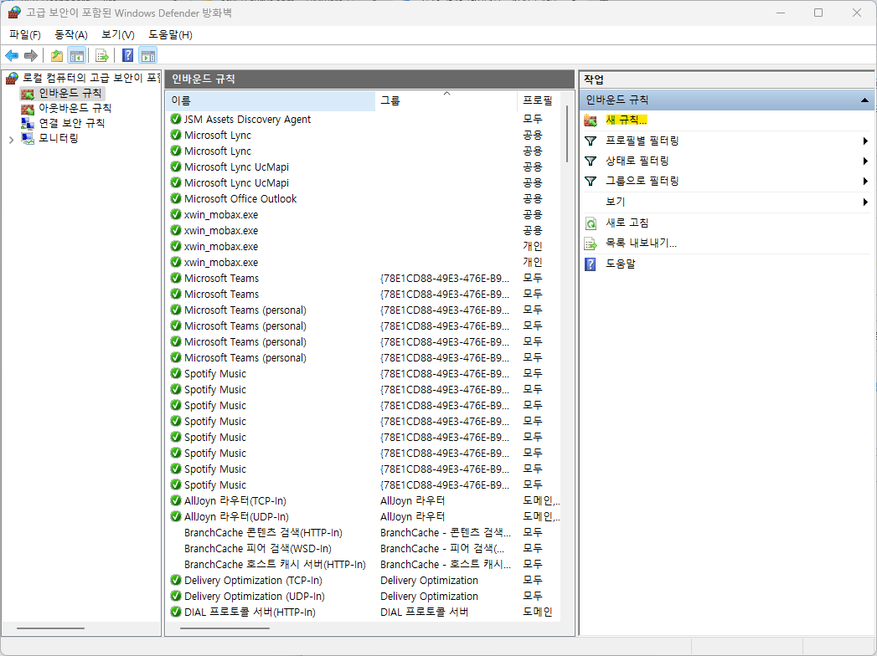Click the funnel icon beside 프로필별 필터링

click(591, 141)
